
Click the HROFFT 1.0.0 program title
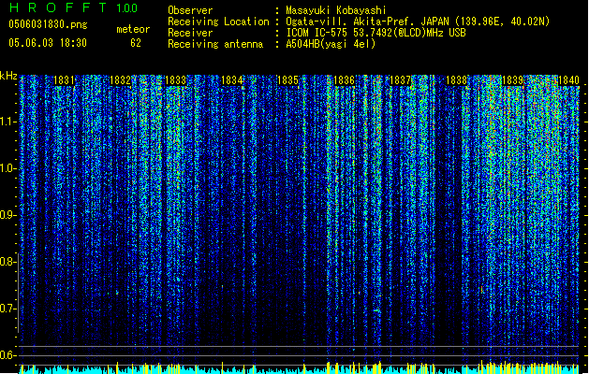click(x=74, y=7)
